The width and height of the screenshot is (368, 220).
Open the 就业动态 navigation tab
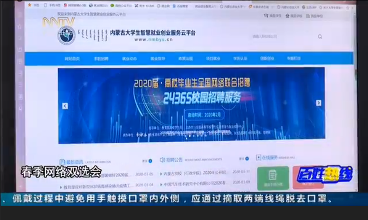pos(129,59)
